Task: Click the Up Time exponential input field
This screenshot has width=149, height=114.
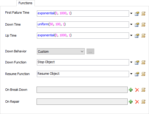Action: coord(83,35)
